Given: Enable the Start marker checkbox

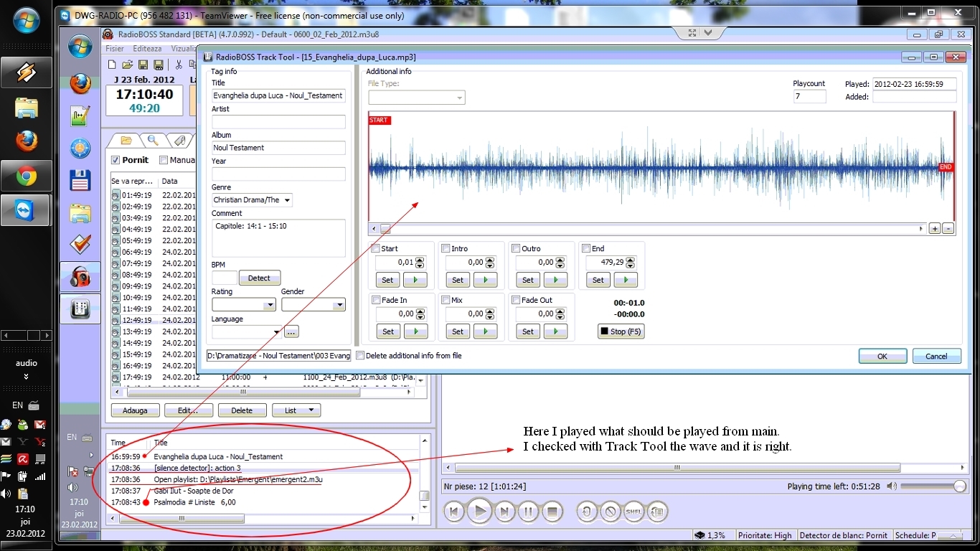Looking at the screenshot, I should [375, 248].
